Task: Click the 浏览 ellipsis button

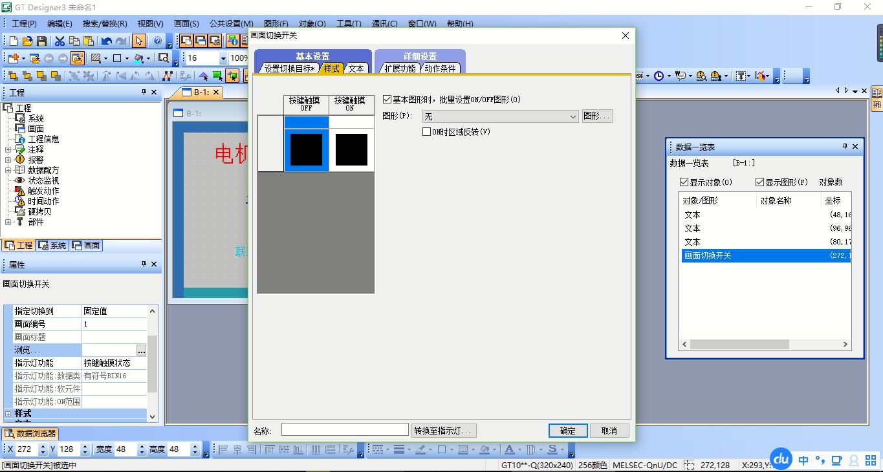Action: 141,350
